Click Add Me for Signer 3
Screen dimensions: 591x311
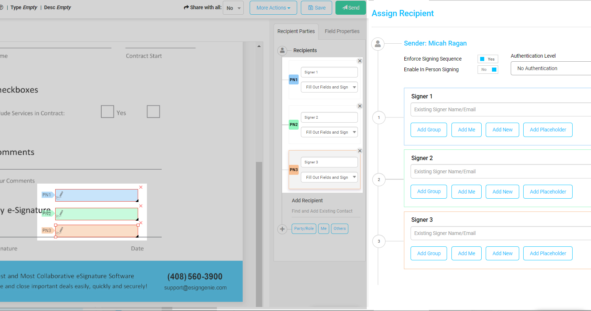click(467, 253)
